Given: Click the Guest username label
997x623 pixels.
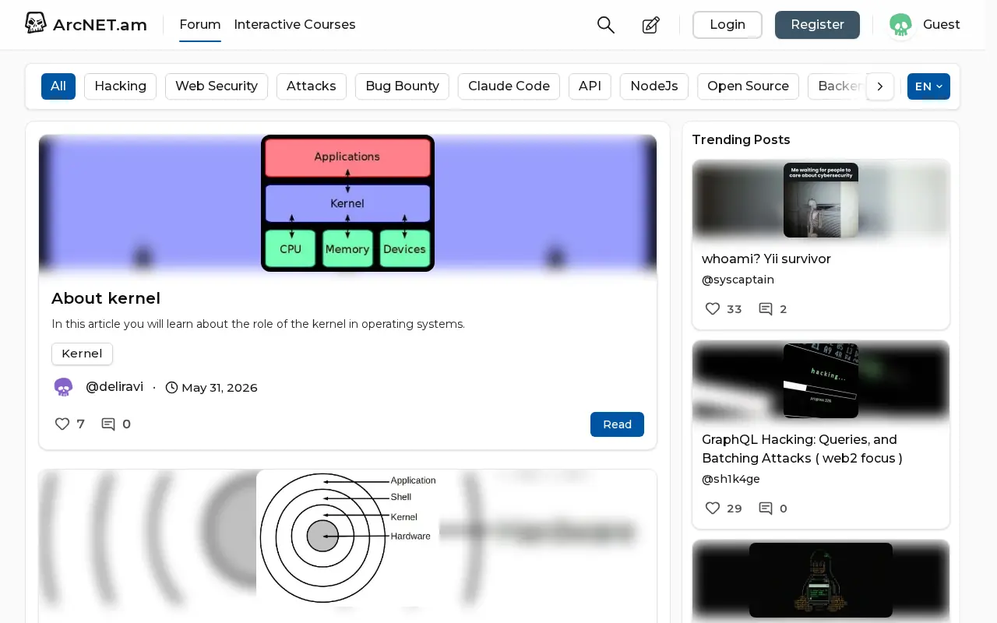Looking at the screenshot, I should [x=941, y=25].
